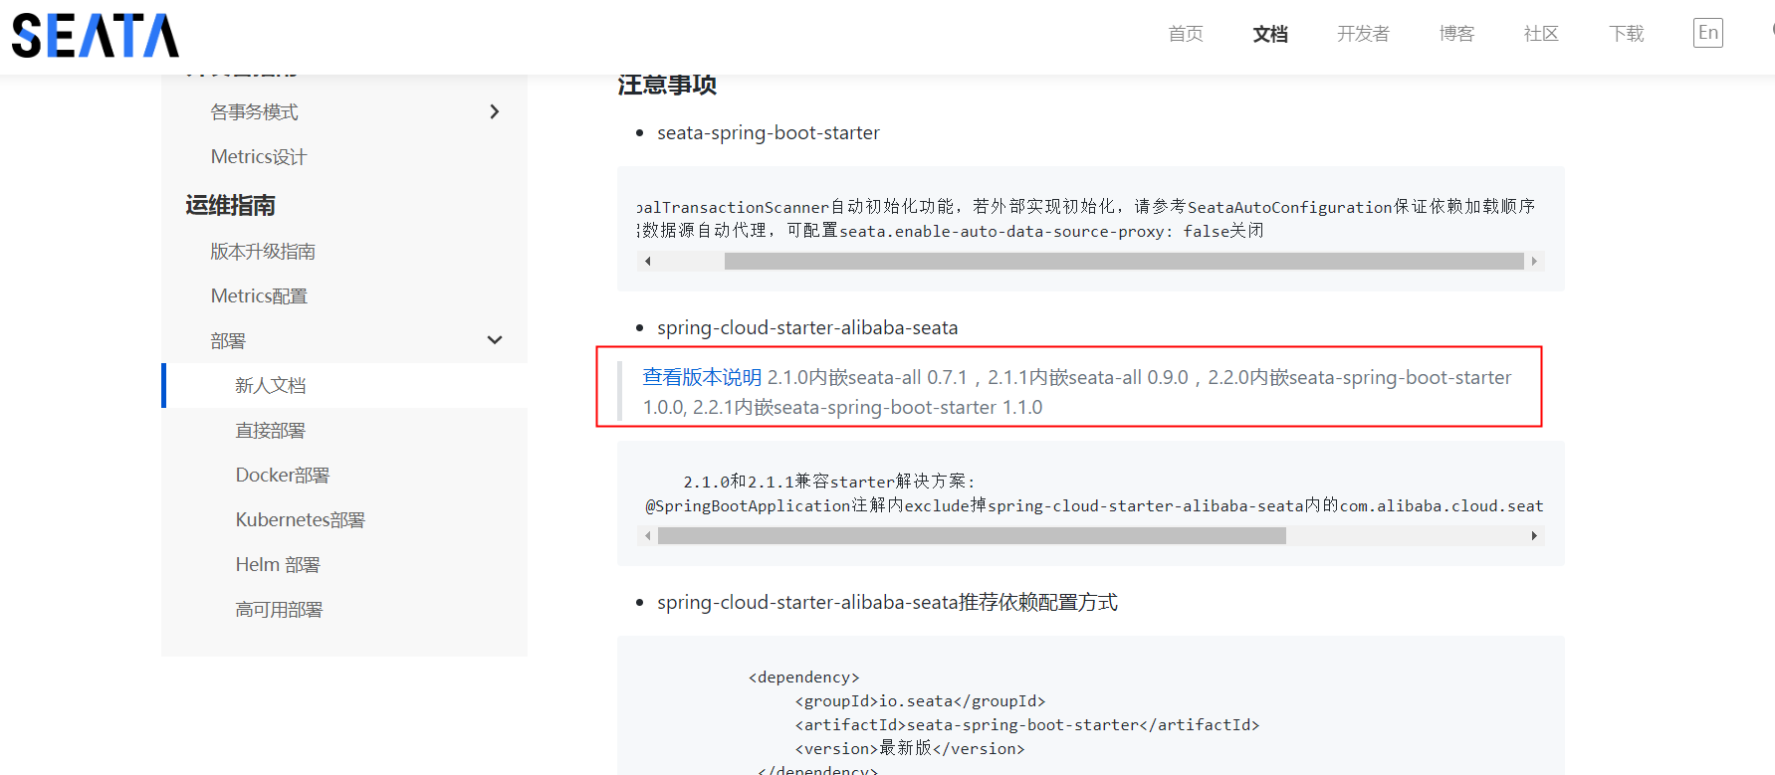The width and height of the screenshot is (1775, 775).
Task: Click the io.seata groupId code line
Action: (920, 700)
